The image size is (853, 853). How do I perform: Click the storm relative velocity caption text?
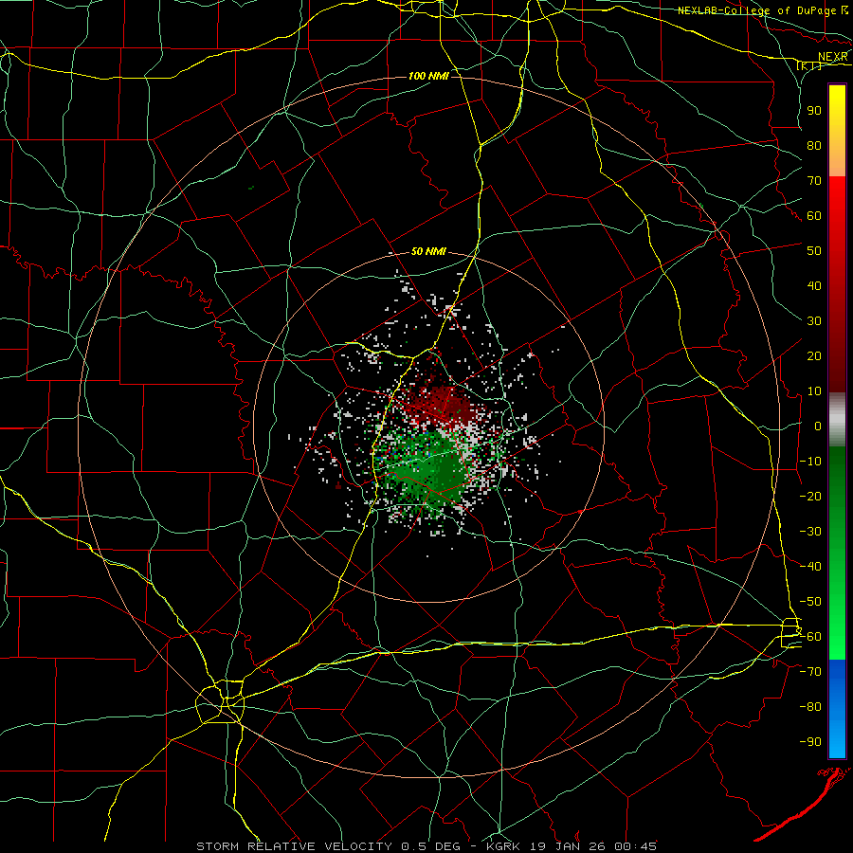click(x=426, y=846)
